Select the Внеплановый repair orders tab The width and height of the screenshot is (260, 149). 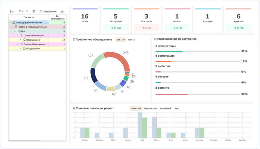[150, 108]
